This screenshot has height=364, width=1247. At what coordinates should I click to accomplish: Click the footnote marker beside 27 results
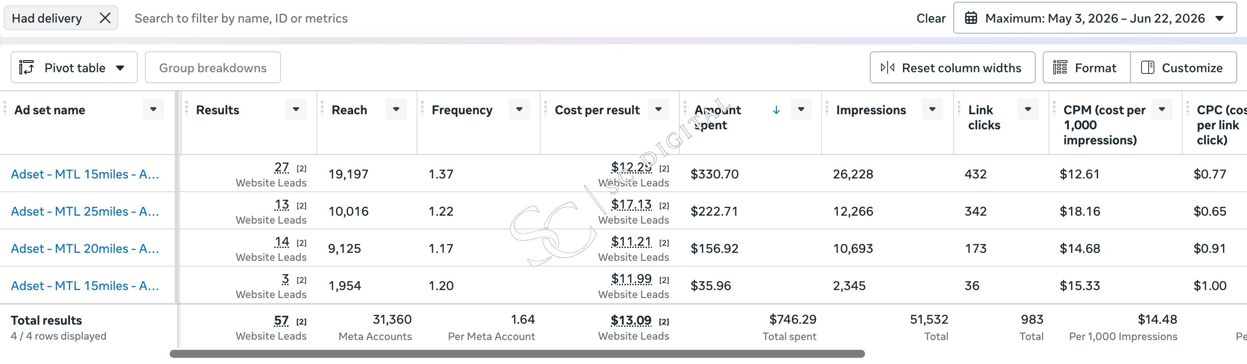(301, 168)
